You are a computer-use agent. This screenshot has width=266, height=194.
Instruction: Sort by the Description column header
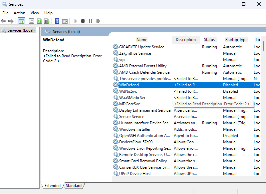186,40
